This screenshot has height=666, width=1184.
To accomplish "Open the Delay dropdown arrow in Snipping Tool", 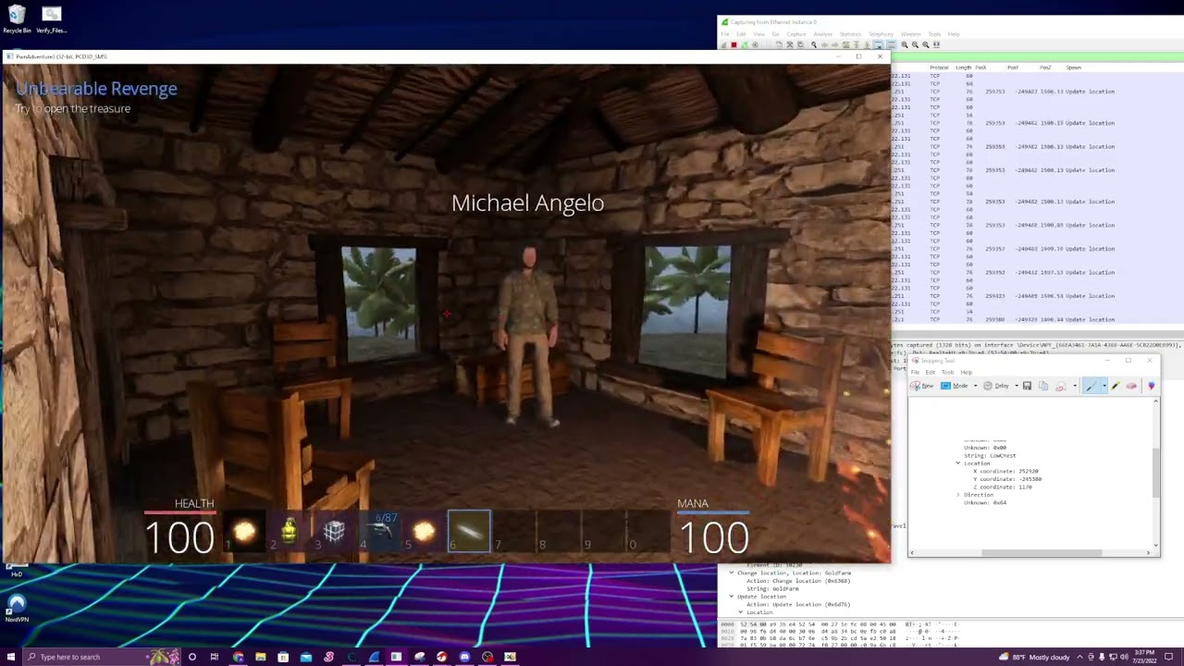I will 1016,386.
